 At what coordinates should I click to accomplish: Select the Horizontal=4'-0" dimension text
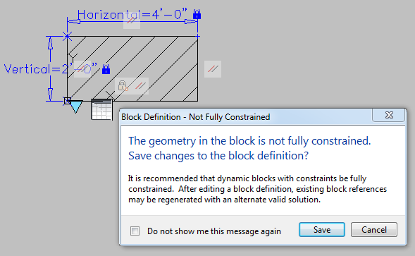pyautogui.click(x=132, y=15)
